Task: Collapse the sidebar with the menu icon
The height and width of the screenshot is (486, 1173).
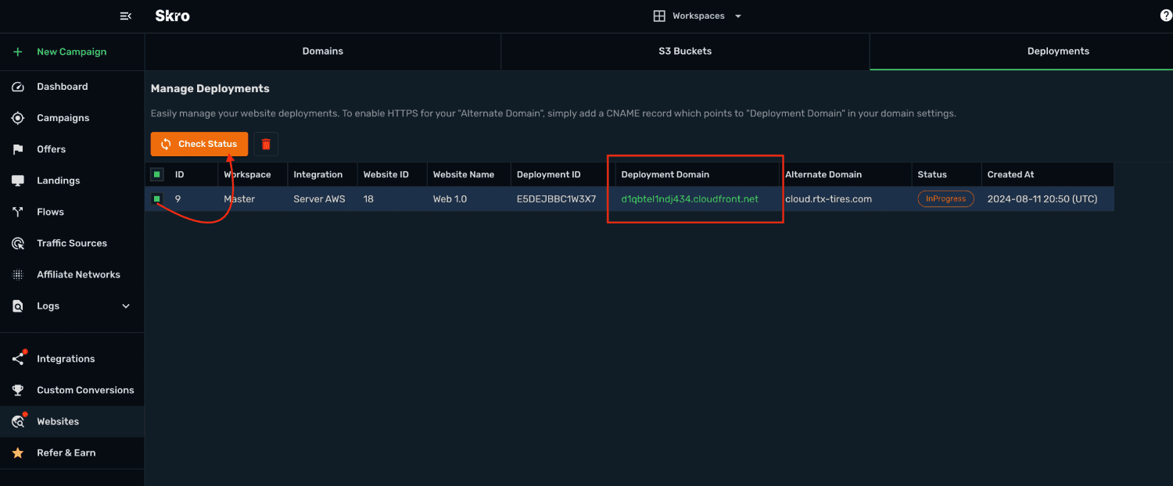Action: (125, 16)
